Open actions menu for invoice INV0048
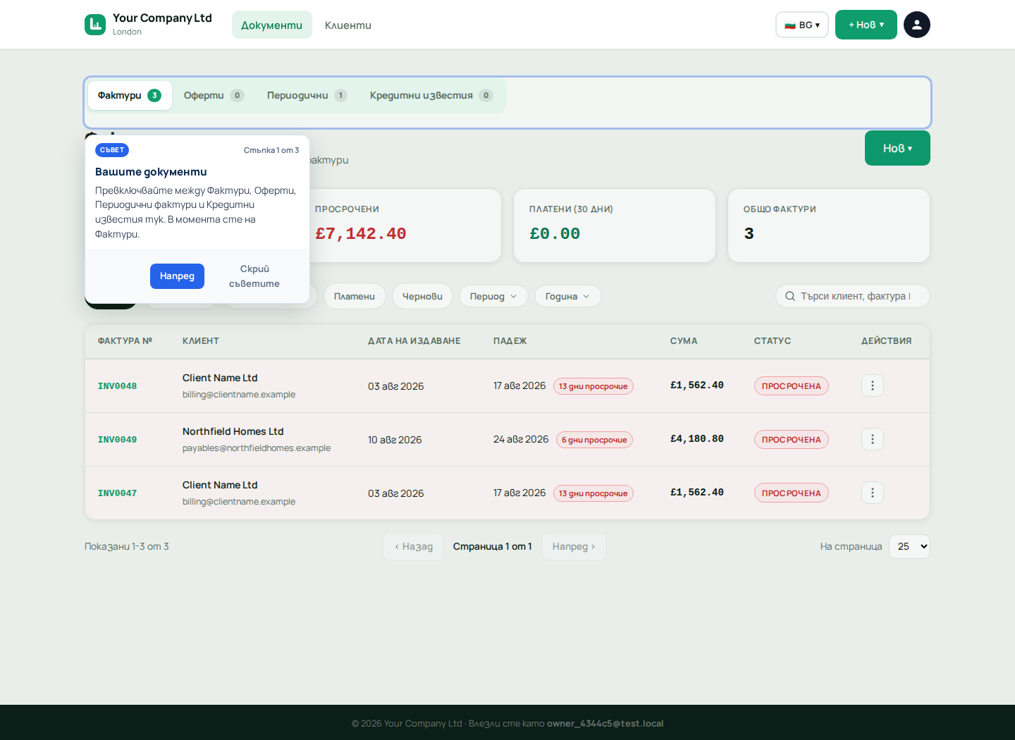This screenshot has width=1015, height=740. pyautogui.click(x=873, y=386)
